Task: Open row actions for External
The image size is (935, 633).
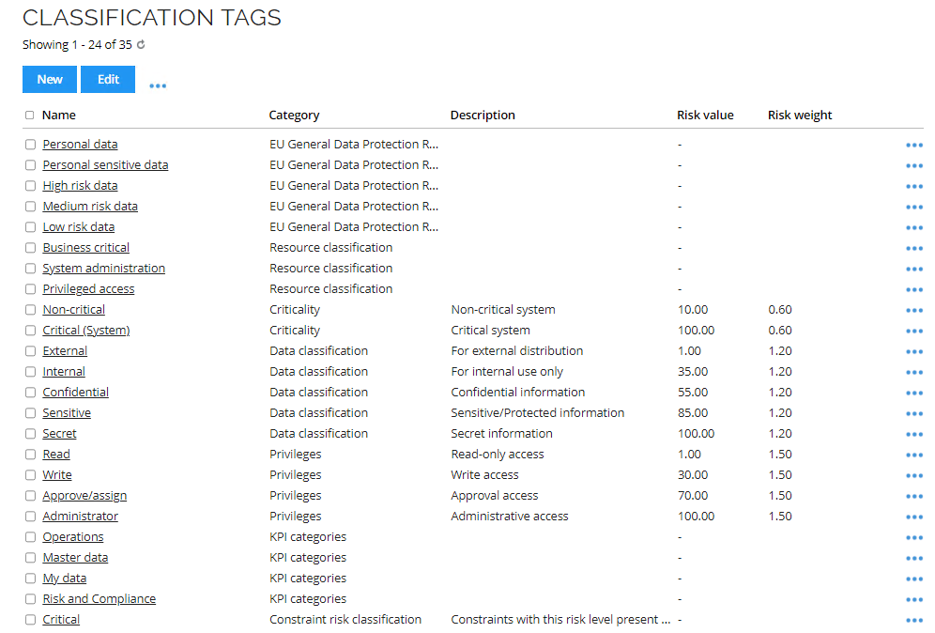Action: pos(913,352)
